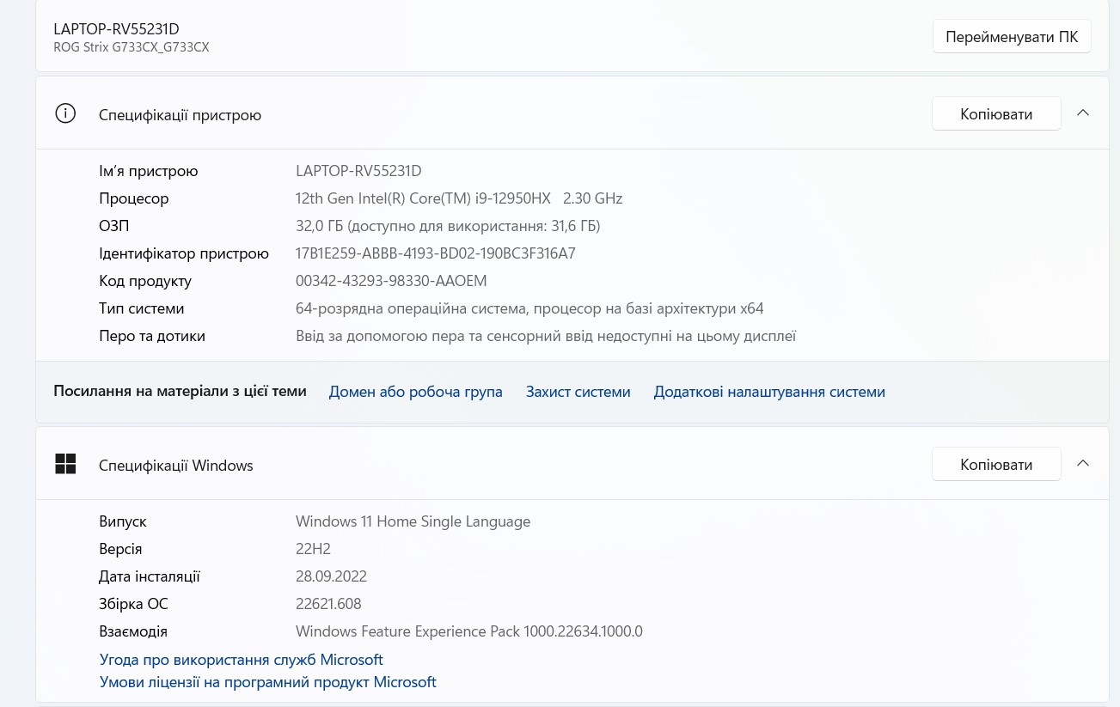1120x707 pixels.
Task: Open the Угода про використання служб Microsoft link
Action: click(241, 660)
